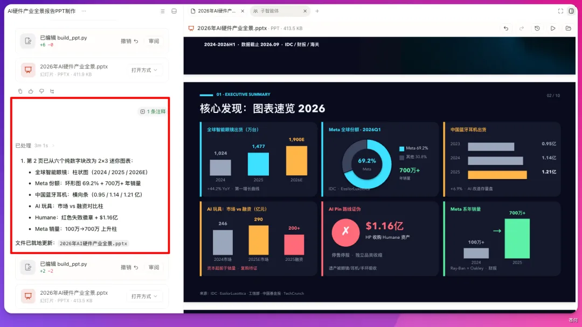Click the red X badge in AI Pin card
Screen dimensions: 582x327
pos(345,232)
